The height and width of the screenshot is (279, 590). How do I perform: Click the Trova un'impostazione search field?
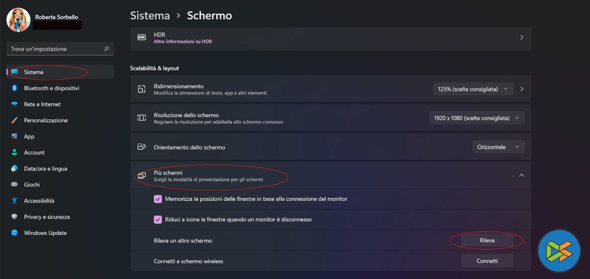pyautogui.click(x=55, y=49)
